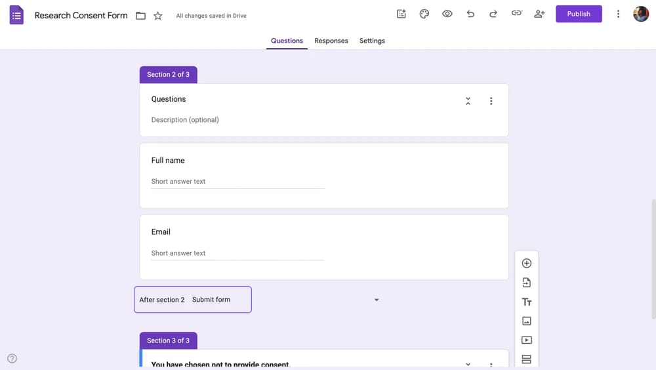Import questions from the side toolbar
This screenshot has height=370, width=656.
point(526,283)
